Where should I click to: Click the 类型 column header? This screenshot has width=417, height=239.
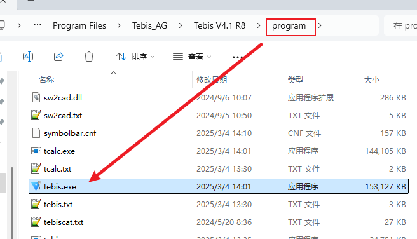click(296, 79)
